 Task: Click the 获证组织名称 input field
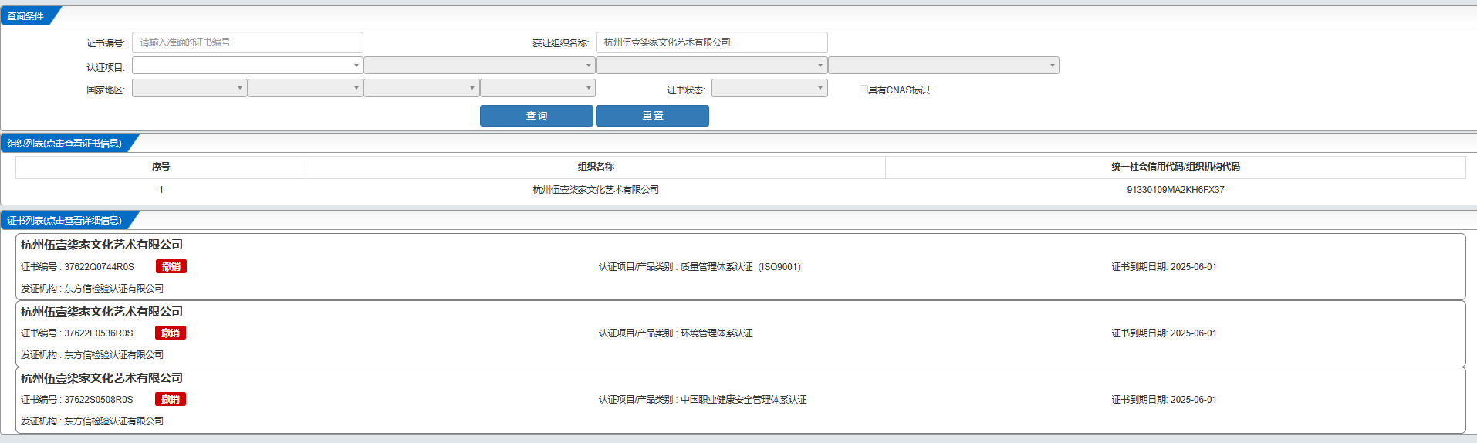(x=711, y=42)
